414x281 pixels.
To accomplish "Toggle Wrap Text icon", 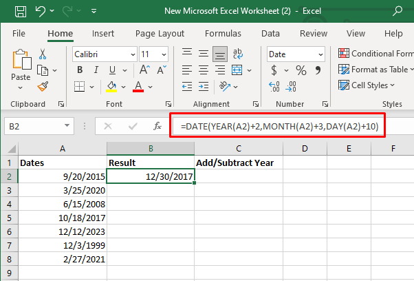I will click(238, 54).
